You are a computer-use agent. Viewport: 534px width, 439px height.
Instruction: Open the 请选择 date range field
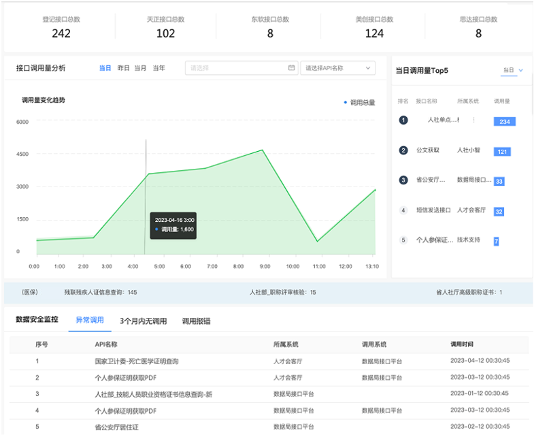[x=241, y=68]
